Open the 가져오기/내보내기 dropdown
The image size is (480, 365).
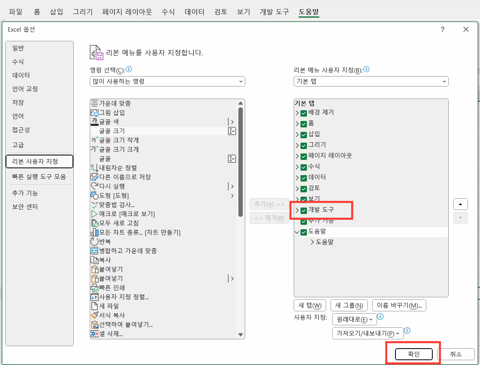pyautogui.click(x=368, y=333)
